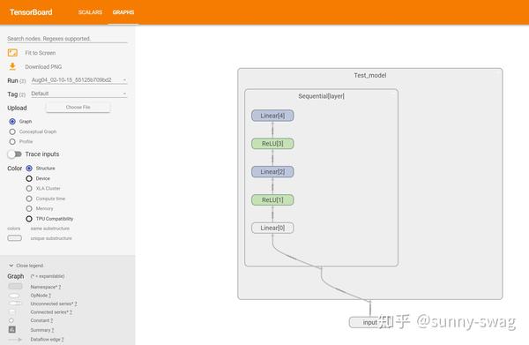Open the Run dropdown selector
The image size is (529, 345).
pyautogui.click(x=79, y=80)
